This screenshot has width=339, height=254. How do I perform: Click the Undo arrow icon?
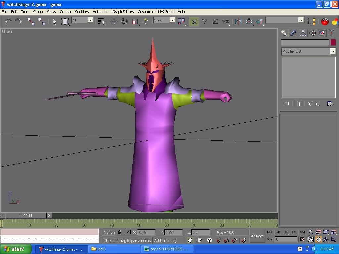pyautogui.click(x=8, y=22)
